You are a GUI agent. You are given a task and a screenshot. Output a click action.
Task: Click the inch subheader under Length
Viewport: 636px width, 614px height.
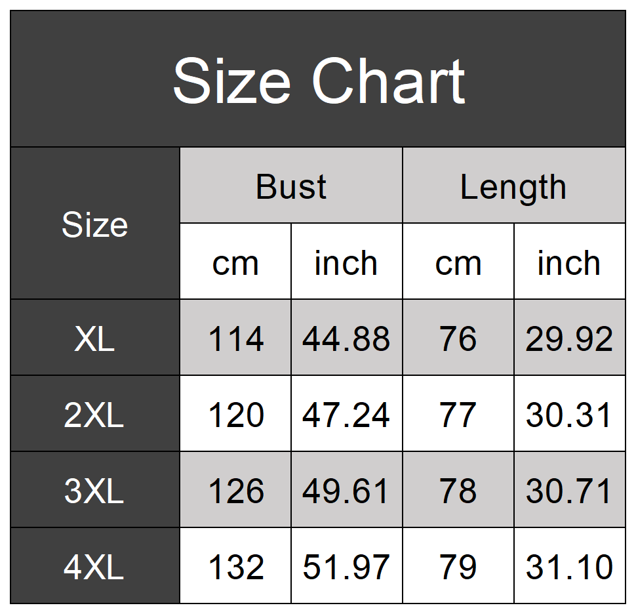tap(569, 262)
